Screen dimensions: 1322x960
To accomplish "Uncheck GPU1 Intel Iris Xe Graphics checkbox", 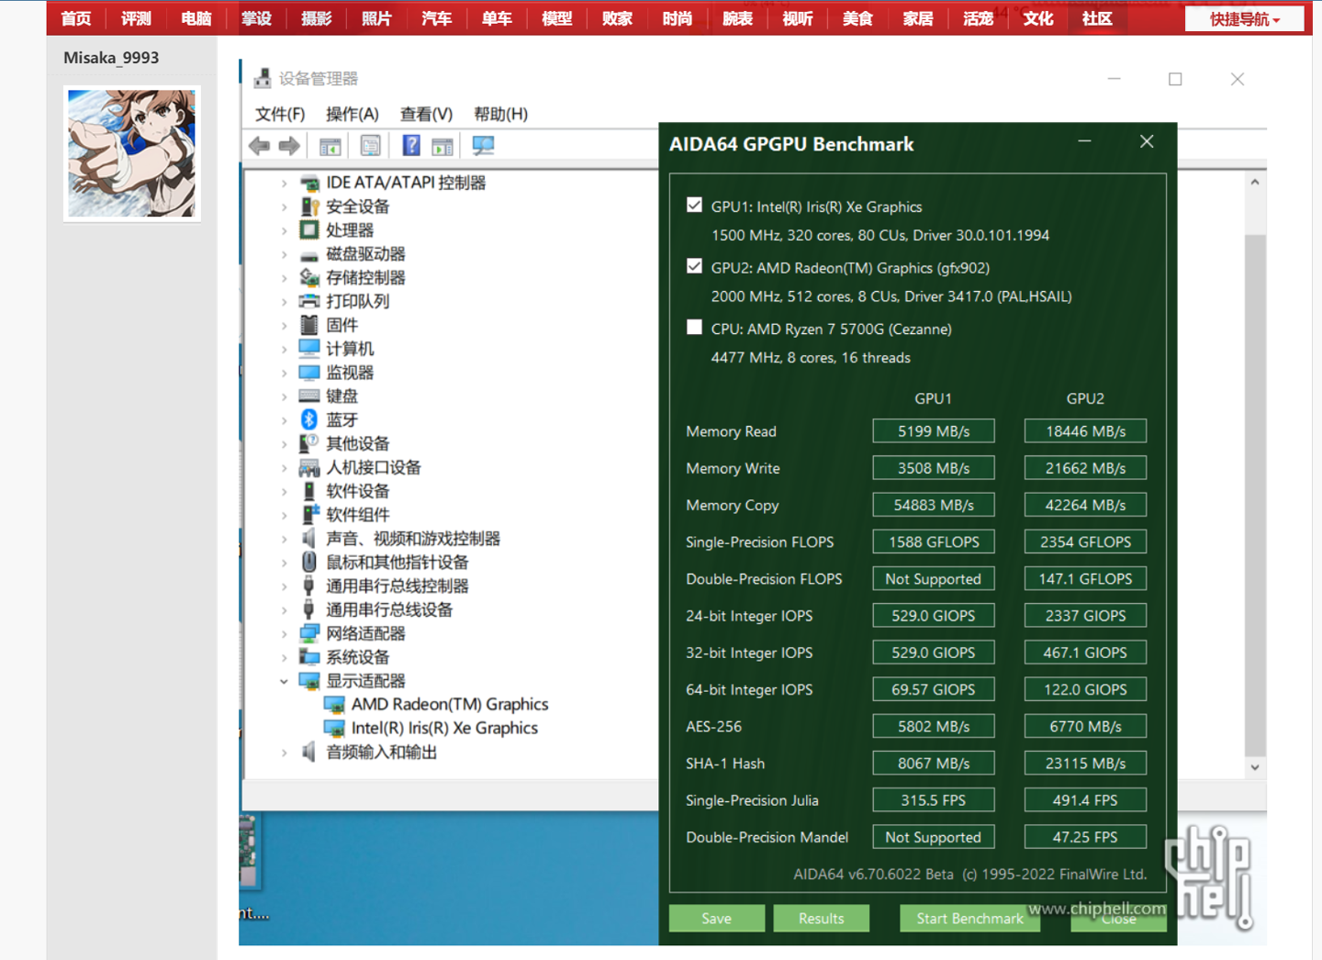I will pos(695,206).
